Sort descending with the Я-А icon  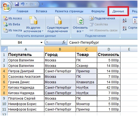tap(125, 28)
